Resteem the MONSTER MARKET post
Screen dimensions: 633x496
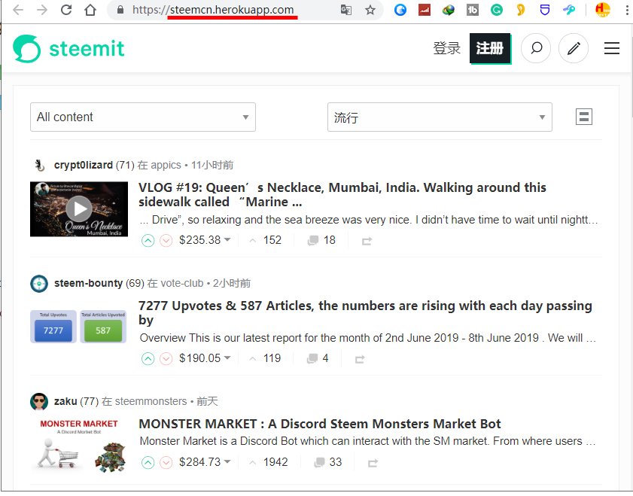click(x=373, y=462)
